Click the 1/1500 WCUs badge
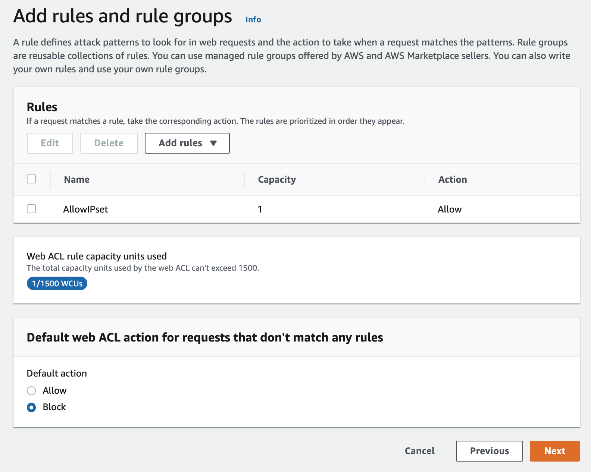Viewport: 591px width, 472px height. coord(57,283)
